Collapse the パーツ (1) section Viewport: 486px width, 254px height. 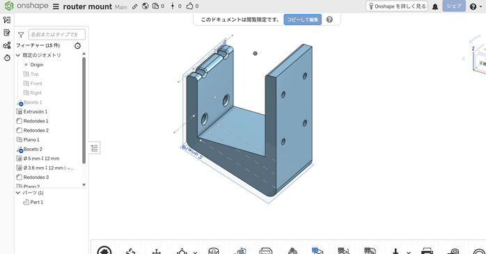pyautogui.click(x=18, y=193)
